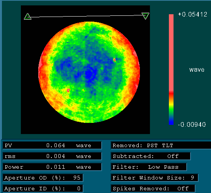Click the red spike near the right center of the map
Image resolution: width=211 pixels, height=193 pixels.
114,60
